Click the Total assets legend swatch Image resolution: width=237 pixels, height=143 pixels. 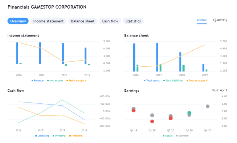(145, 80)
